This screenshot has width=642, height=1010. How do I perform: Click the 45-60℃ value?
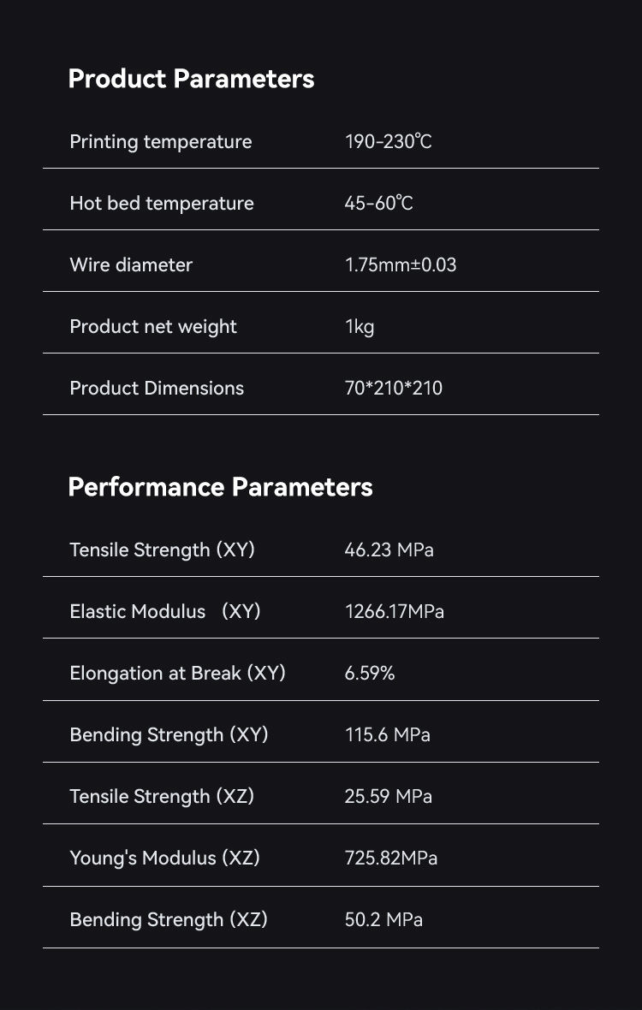378,204
